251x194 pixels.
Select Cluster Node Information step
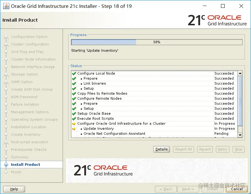click(x=33, y=59)
